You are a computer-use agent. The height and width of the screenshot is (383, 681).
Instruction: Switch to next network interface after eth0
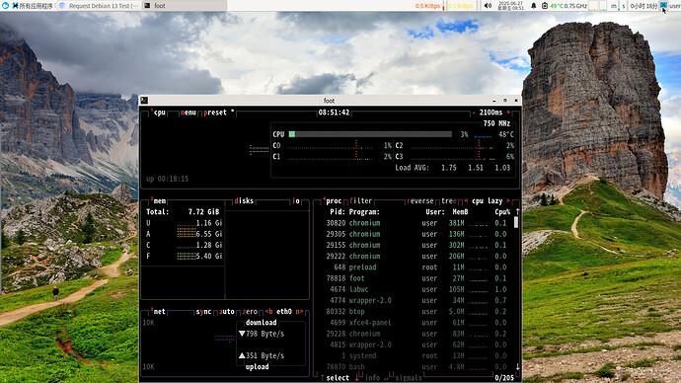click(299, 311)
